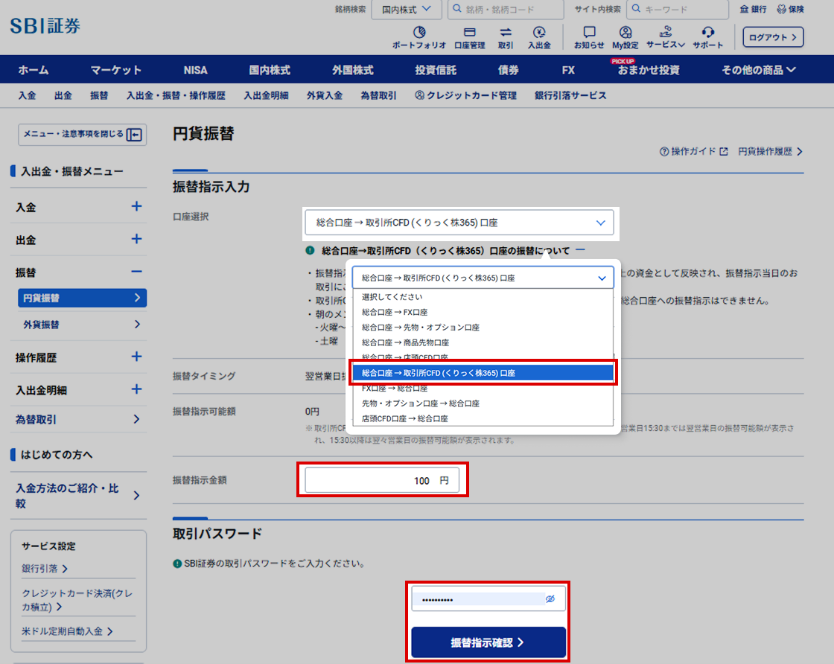The image size is (834, 664).
Task: Select 総合口座→先物・オプション口座 option
Action: click(x=483, y=328)
